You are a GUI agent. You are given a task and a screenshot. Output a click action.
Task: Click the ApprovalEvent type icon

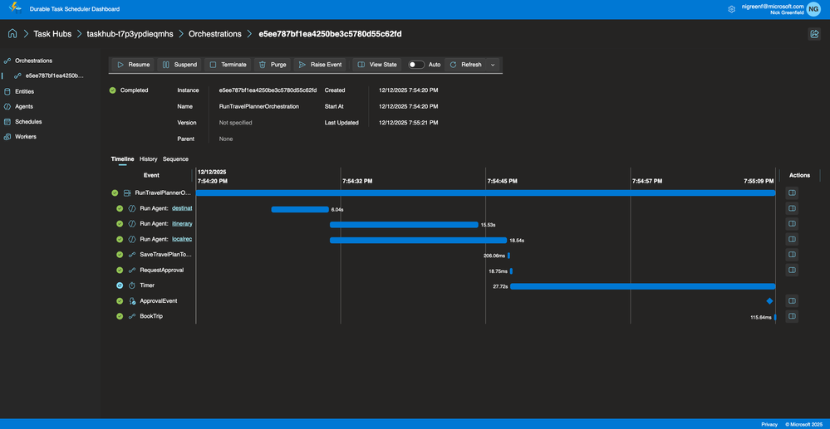coord(132,301)
